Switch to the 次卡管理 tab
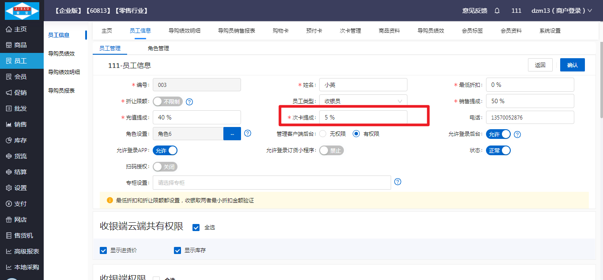The image size is (603, 280). click(350, 31)
